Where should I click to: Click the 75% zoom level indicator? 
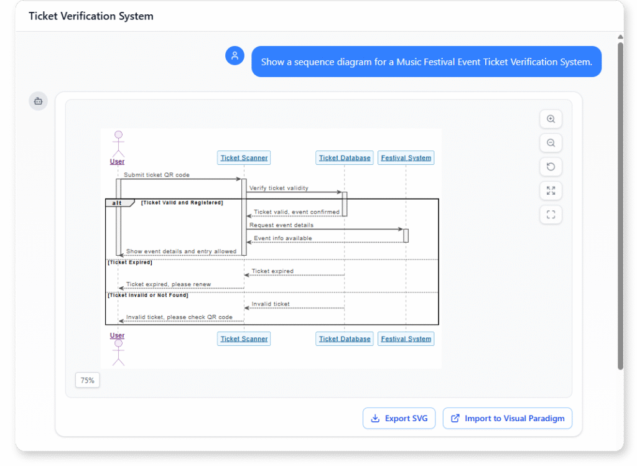click(x=87, y=380)
